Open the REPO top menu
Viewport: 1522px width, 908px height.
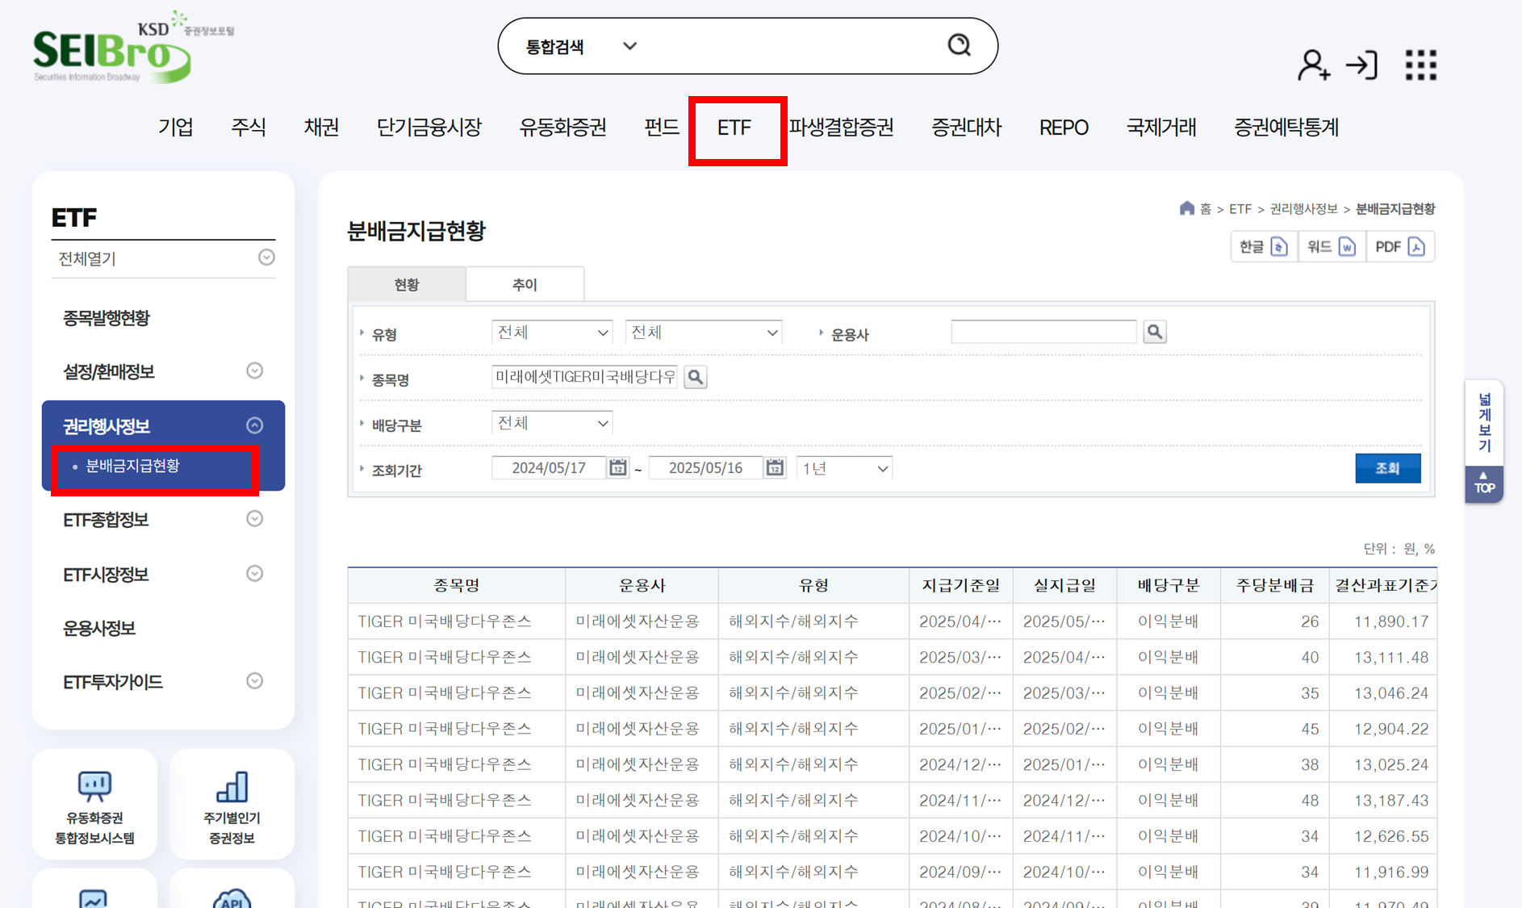tap(1064, 128)
